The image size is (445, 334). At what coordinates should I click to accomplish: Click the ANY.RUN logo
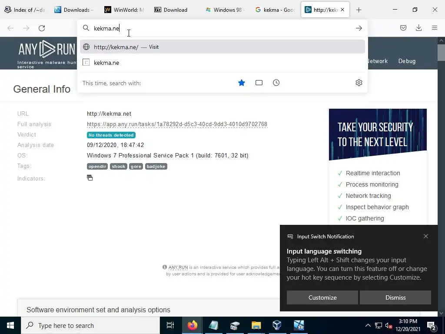pos(47,49)
